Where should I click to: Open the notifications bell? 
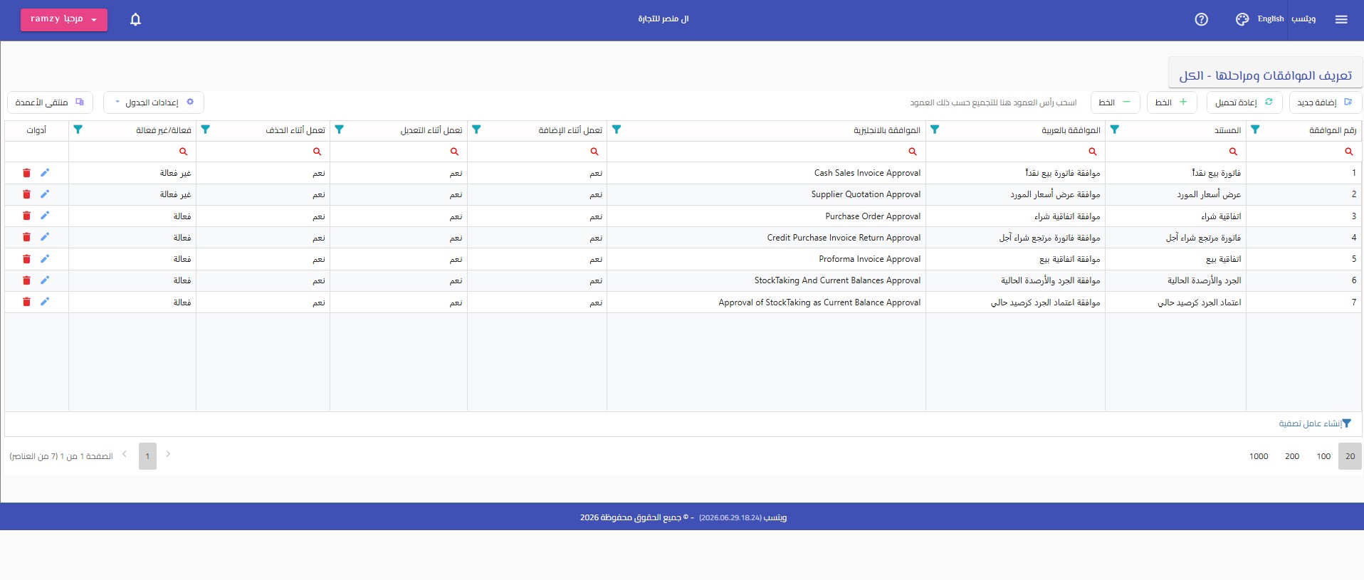(x=135, y=19)
